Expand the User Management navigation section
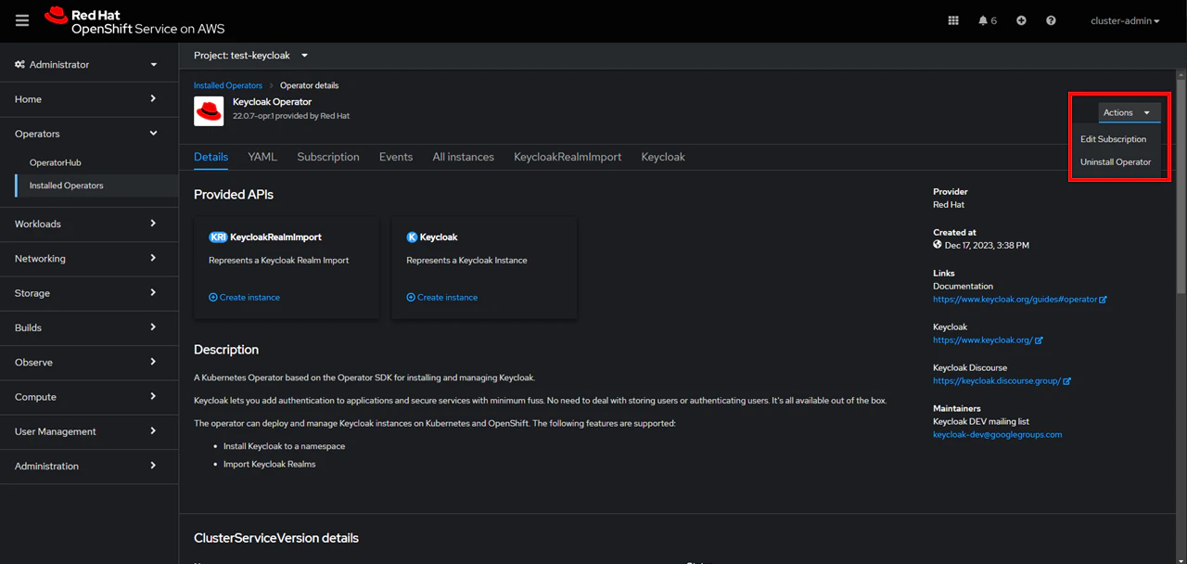 click(x=89, y=431)
